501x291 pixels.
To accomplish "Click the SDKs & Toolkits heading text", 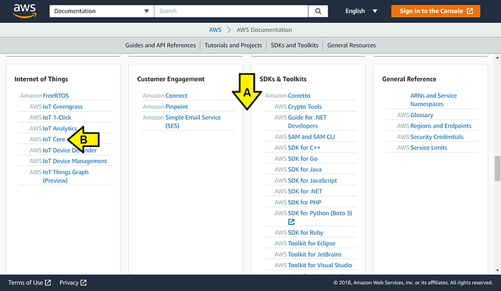I will pyautogui.click(x=283, y=79).
